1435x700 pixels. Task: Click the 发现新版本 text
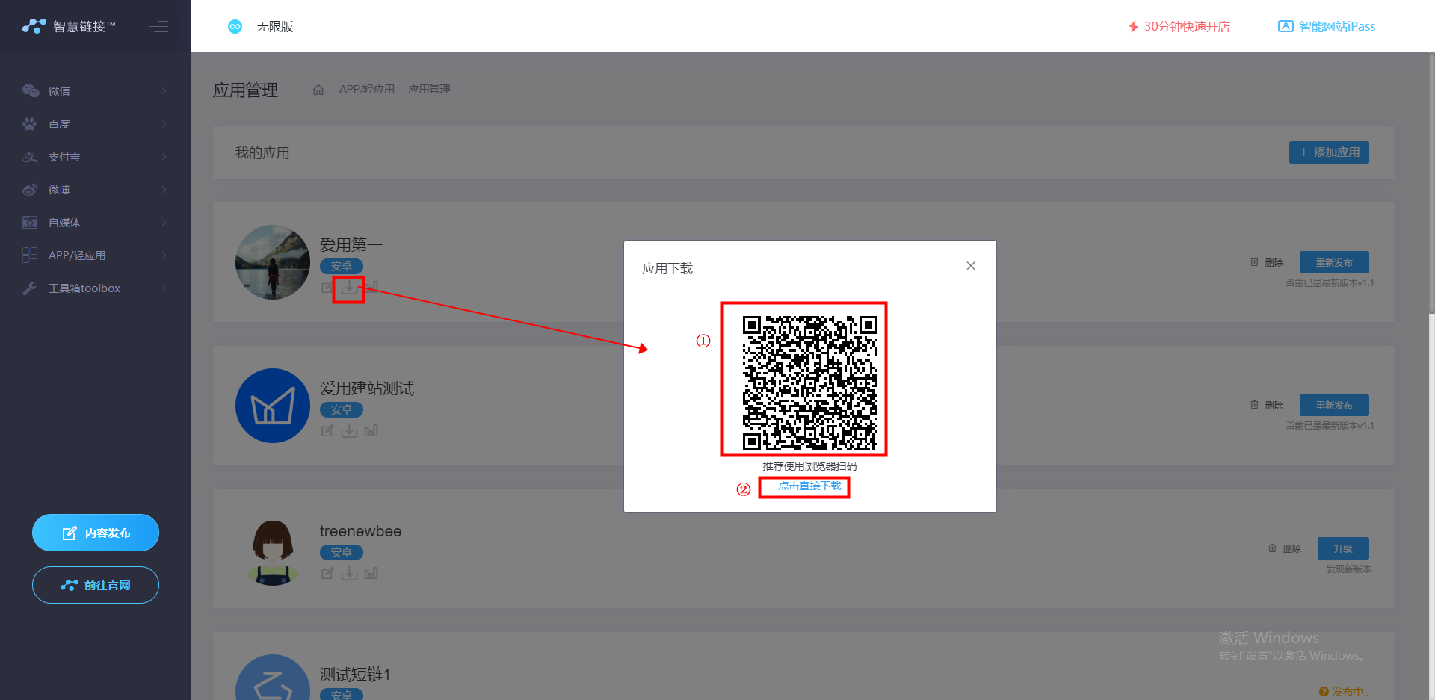(1348, 569)
